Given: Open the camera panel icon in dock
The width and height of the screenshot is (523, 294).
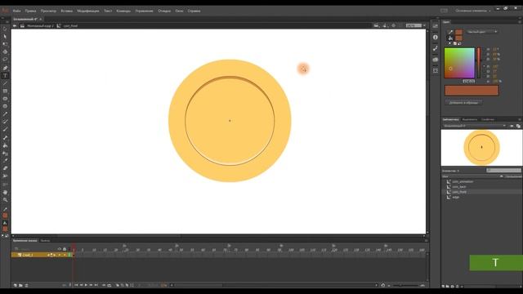Looking at the screenshot, I should tap(436, 60).
